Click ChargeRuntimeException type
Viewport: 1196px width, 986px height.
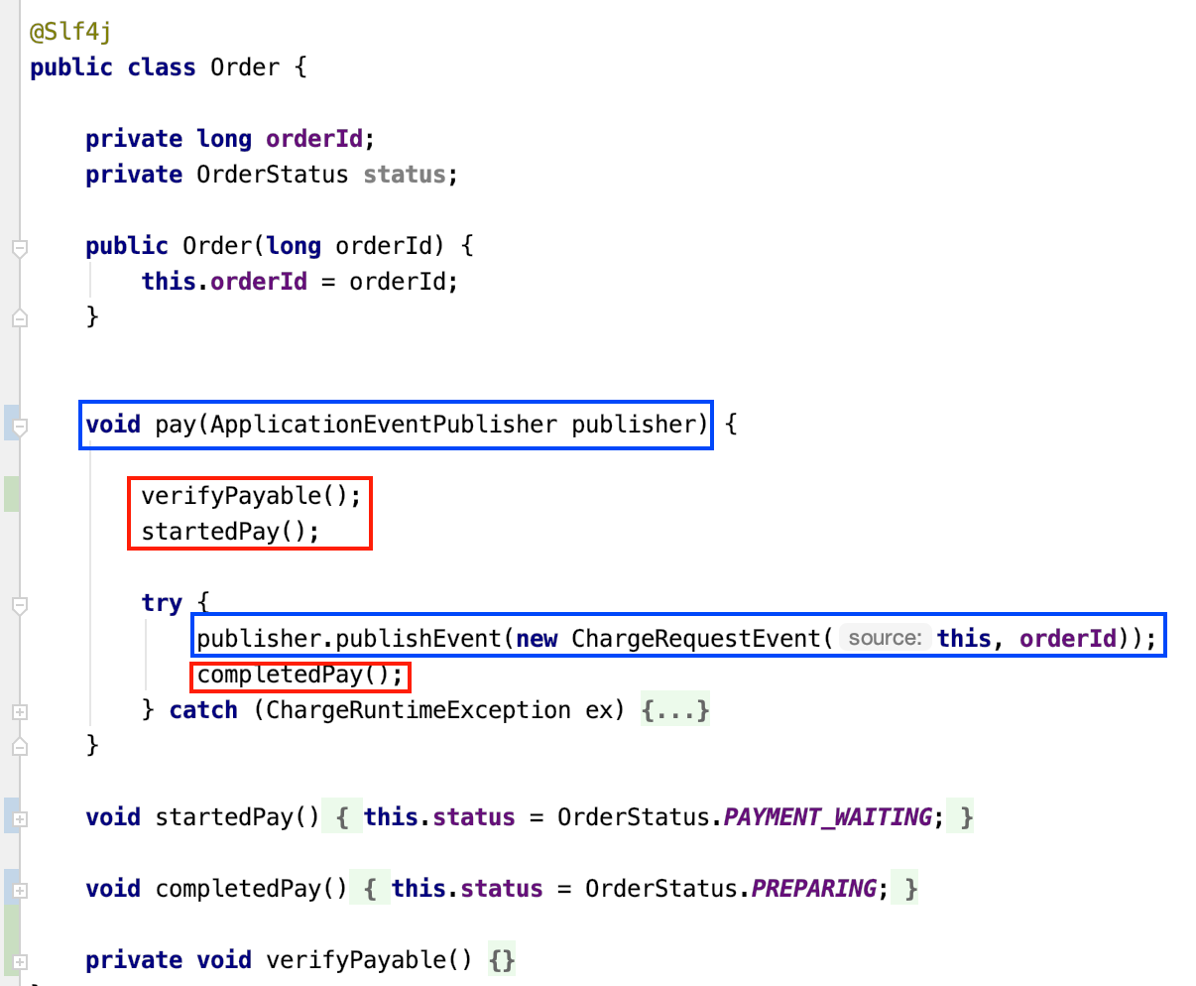click(x=419, y=710)
